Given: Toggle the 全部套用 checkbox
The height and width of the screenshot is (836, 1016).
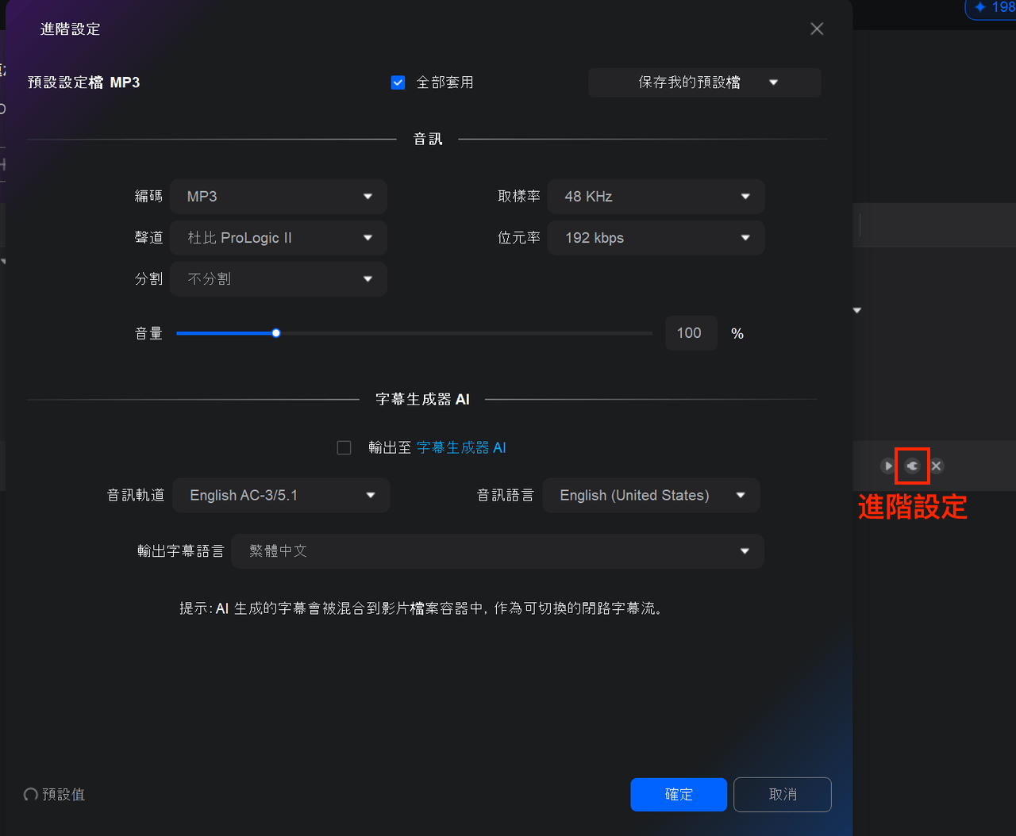Looking at the screenshot, I should click(x=398, y=82).
